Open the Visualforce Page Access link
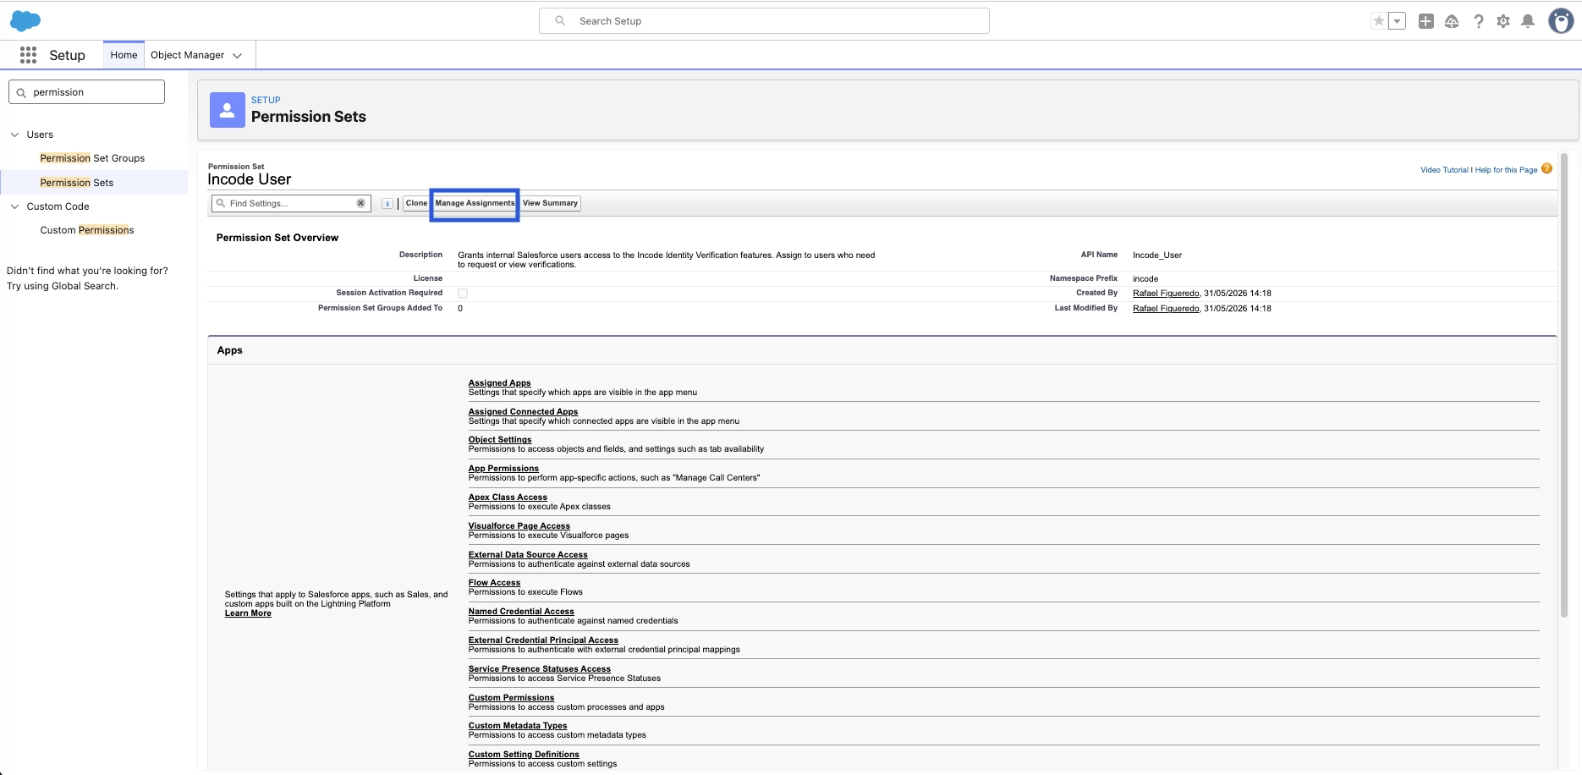Viewport: 1582px width, 775px height. (x=519, y=526)
